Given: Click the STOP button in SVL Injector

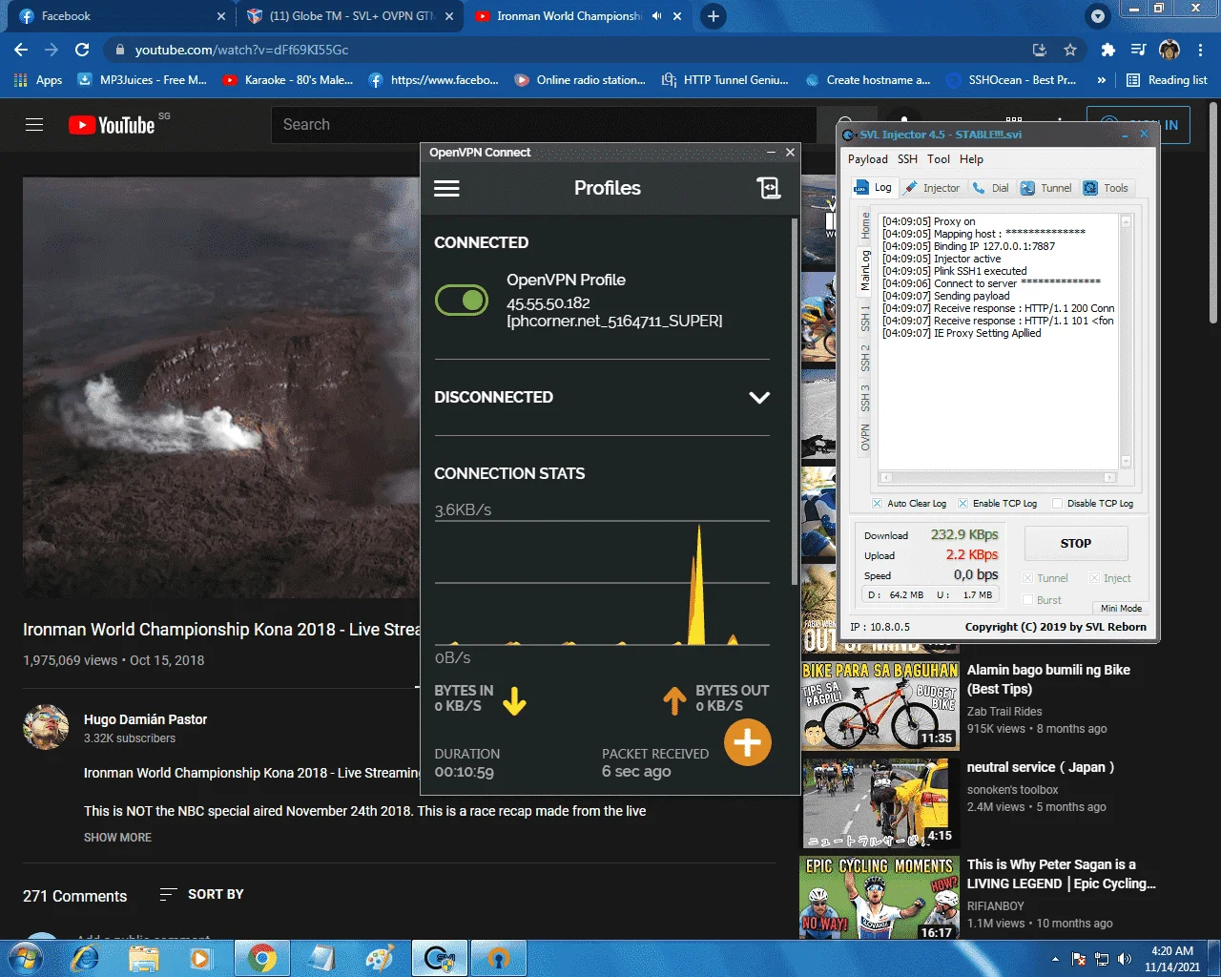Looking at the screenshot, I should [x=1076, y=543].
